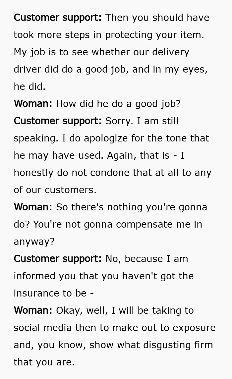Image resolution: width=232 pixels, height=379 pixels.
Task: Click the line "social media then to make out to exposure"
Action: coord(114,328)
